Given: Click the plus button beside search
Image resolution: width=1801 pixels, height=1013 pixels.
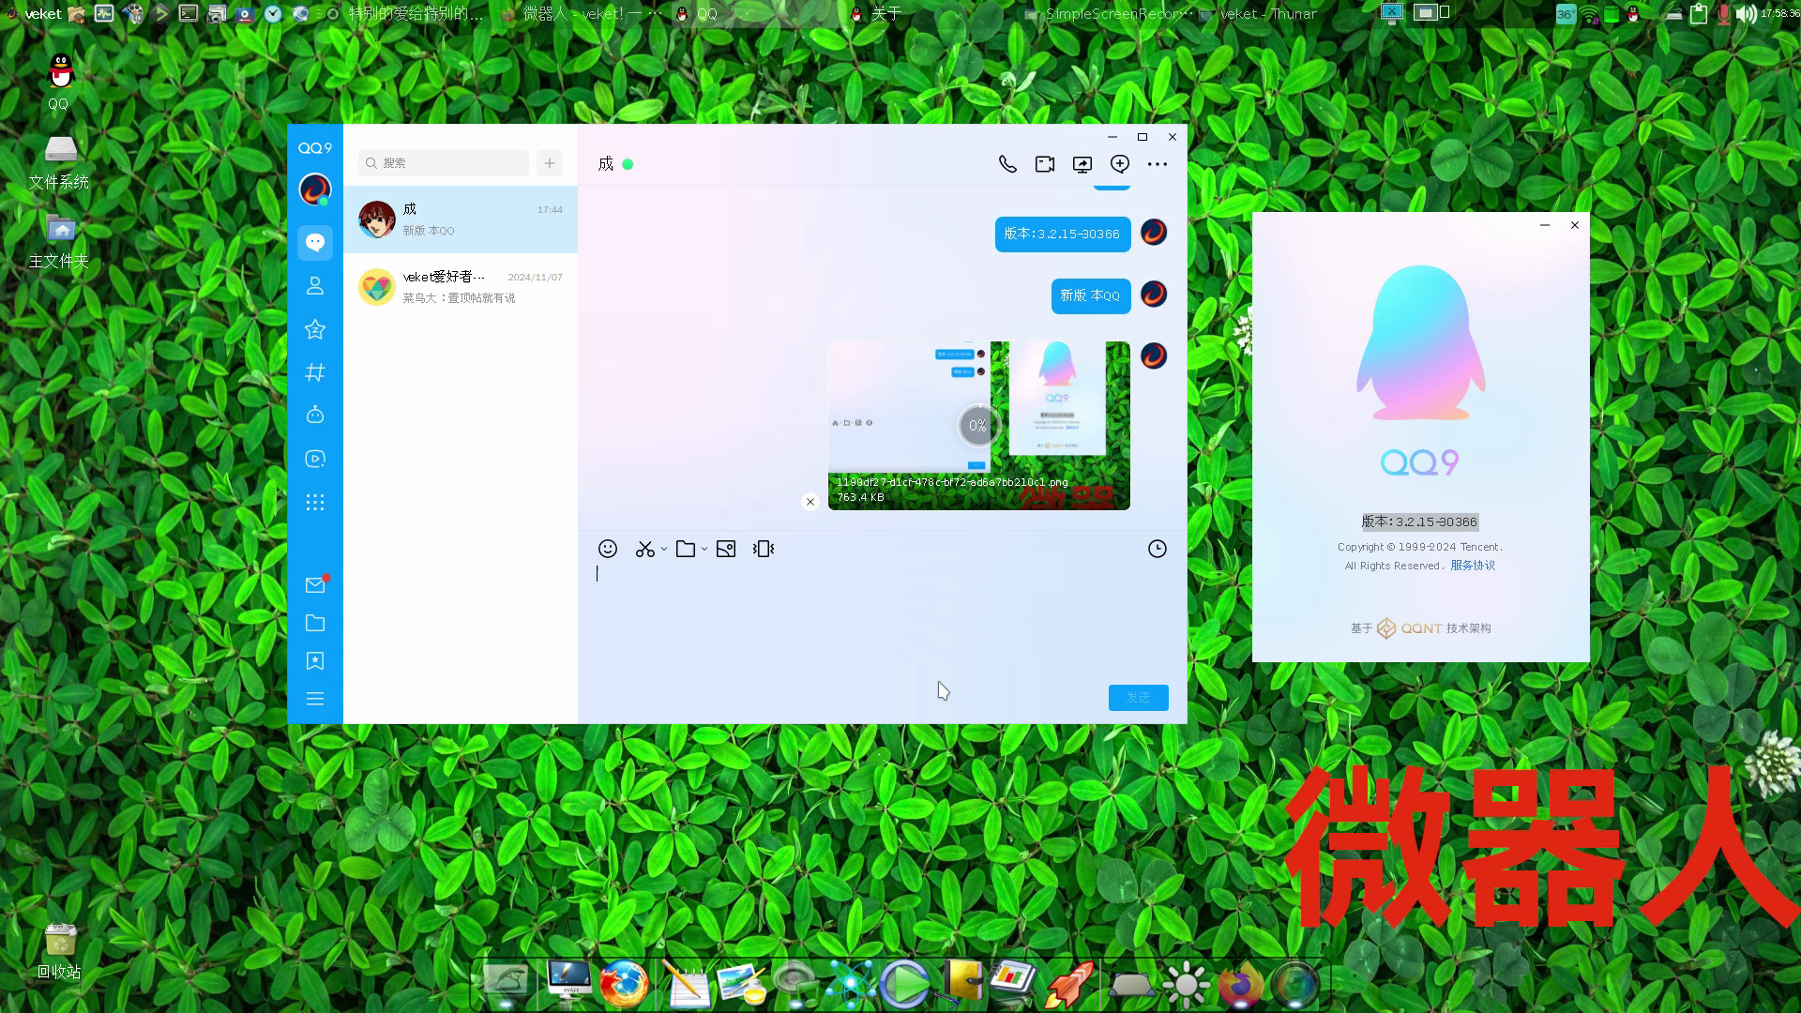Looking at the screenshot, I should click(x=550, y=163).
